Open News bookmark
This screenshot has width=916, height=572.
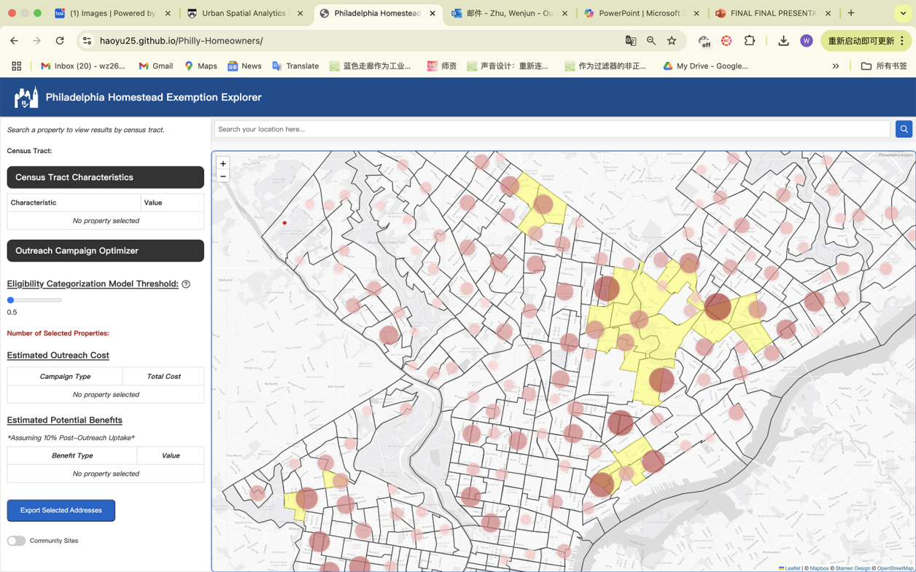[244, 66]
